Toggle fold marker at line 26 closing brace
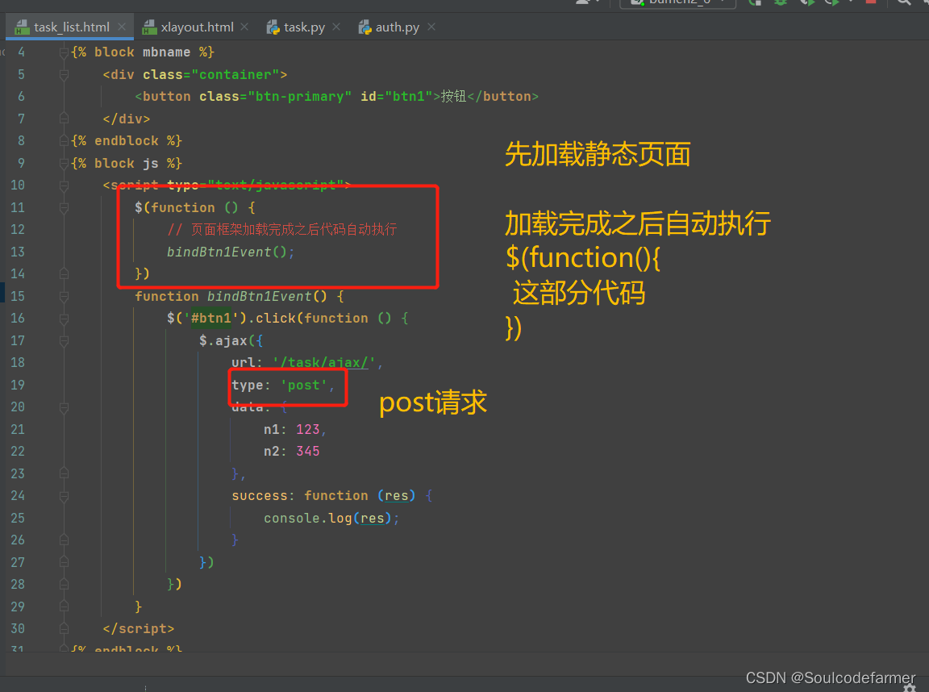 [64, 540]
